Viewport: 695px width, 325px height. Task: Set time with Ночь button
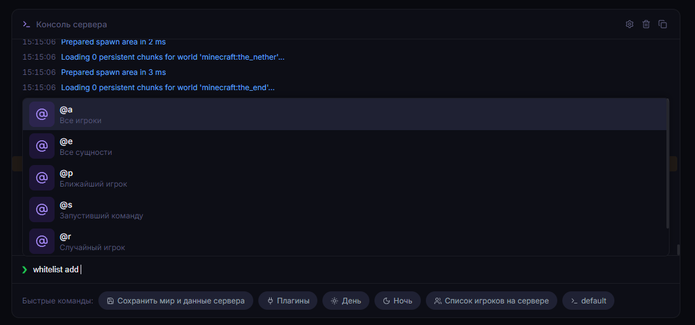[397, 301]
